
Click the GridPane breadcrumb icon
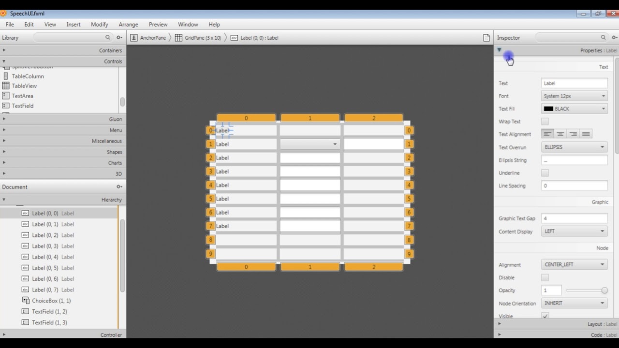pyautogui.click(x=178, y=38)
